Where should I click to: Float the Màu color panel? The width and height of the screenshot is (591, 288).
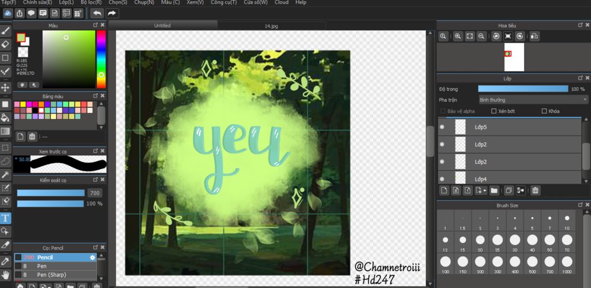96,24
